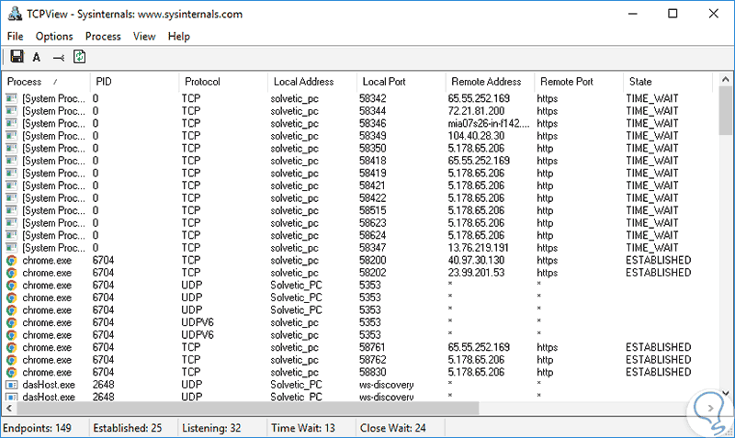
Task: Sort by the Protocol column header
Action: click(x=223, y=82)
